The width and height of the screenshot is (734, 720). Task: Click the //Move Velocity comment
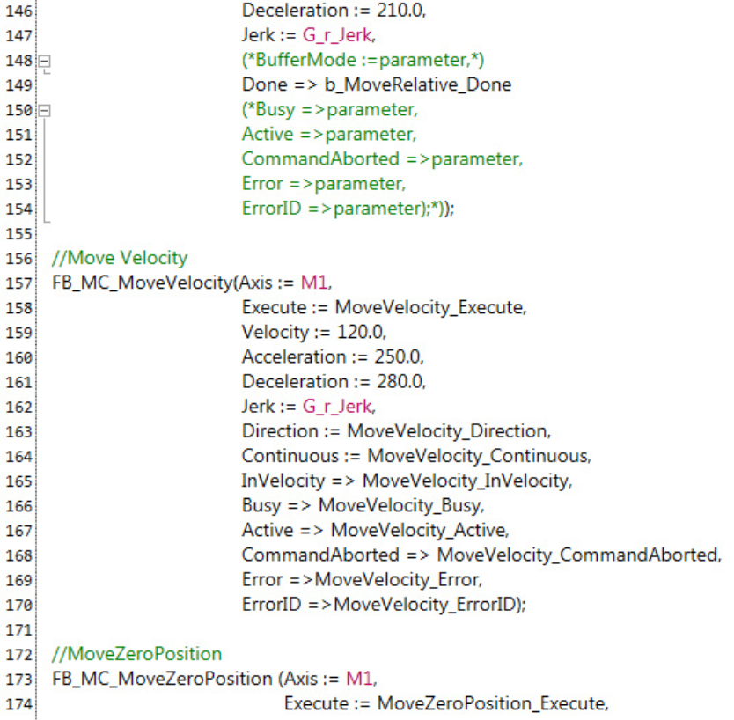click(x=120, y=258)
